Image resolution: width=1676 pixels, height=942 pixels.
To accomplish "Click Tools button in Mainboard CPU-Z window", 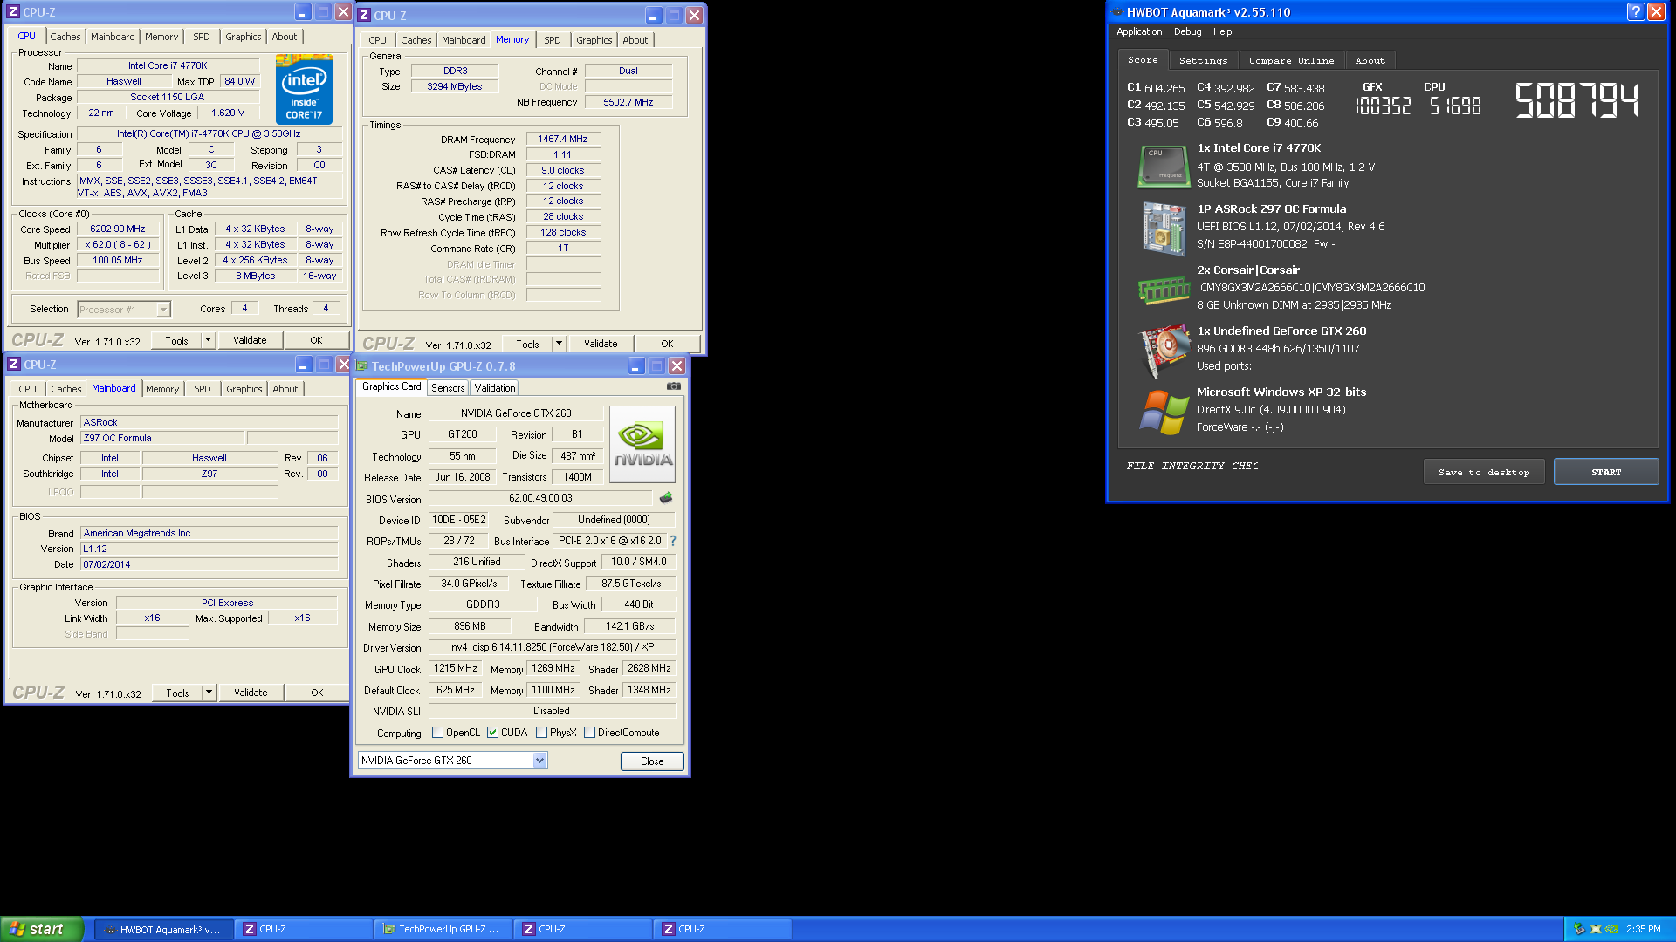I will [177, 693].
